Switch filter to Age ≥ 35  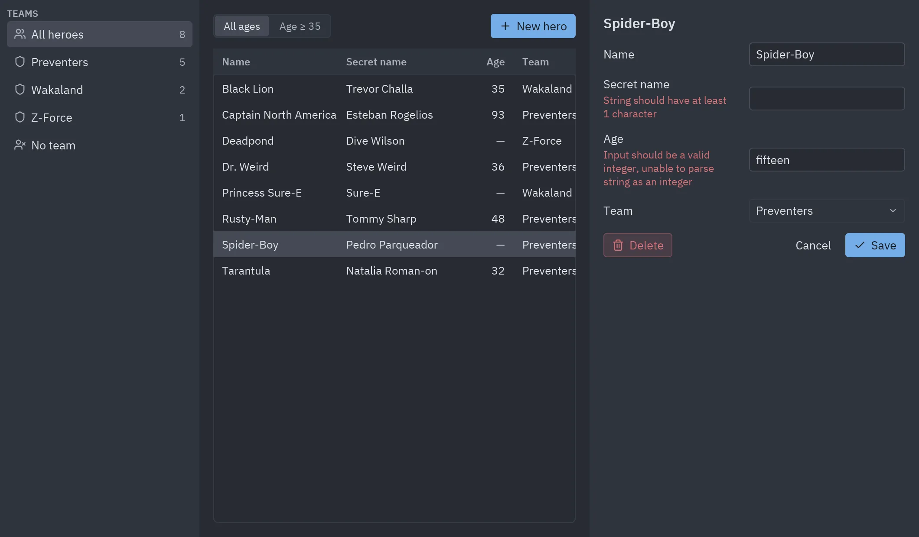point(300,26)
